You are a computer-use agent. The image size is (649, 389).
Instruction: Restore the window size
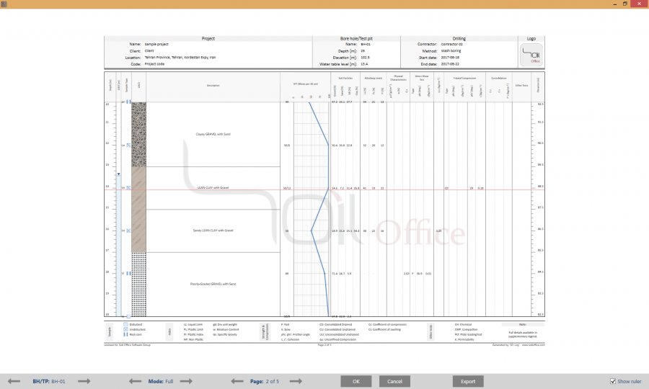[x=625, y=4]
